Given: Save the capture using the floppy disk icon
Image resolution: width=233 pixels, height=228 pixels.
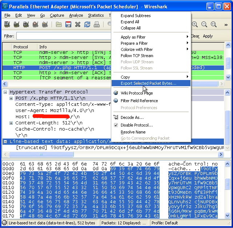Looking at the screenshot, I should click(68, 24).
